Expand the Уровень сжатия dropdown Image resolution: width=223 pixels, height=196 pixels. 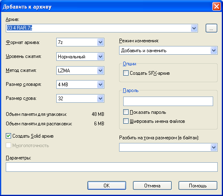click(x=80, y=57)
